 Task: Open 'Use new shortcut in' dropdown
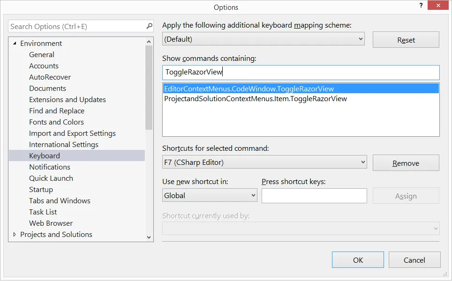click(253, 196)
